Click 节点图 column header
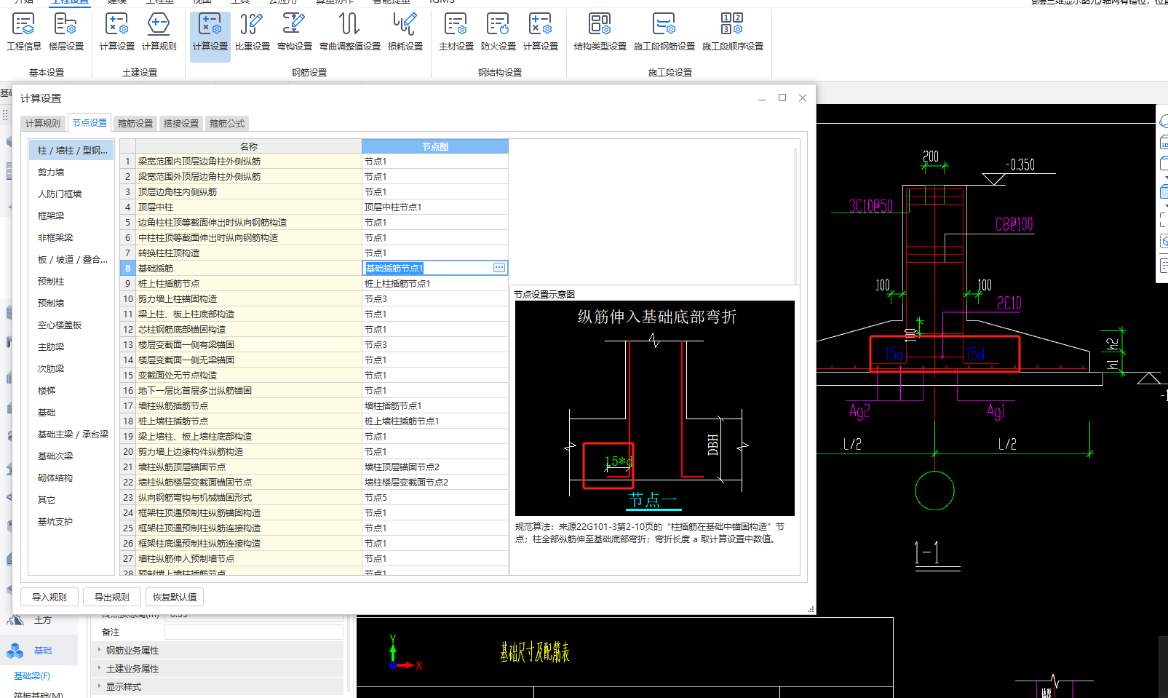The width and height of the screenshot is (1168, 698). [x=435, y=146]
